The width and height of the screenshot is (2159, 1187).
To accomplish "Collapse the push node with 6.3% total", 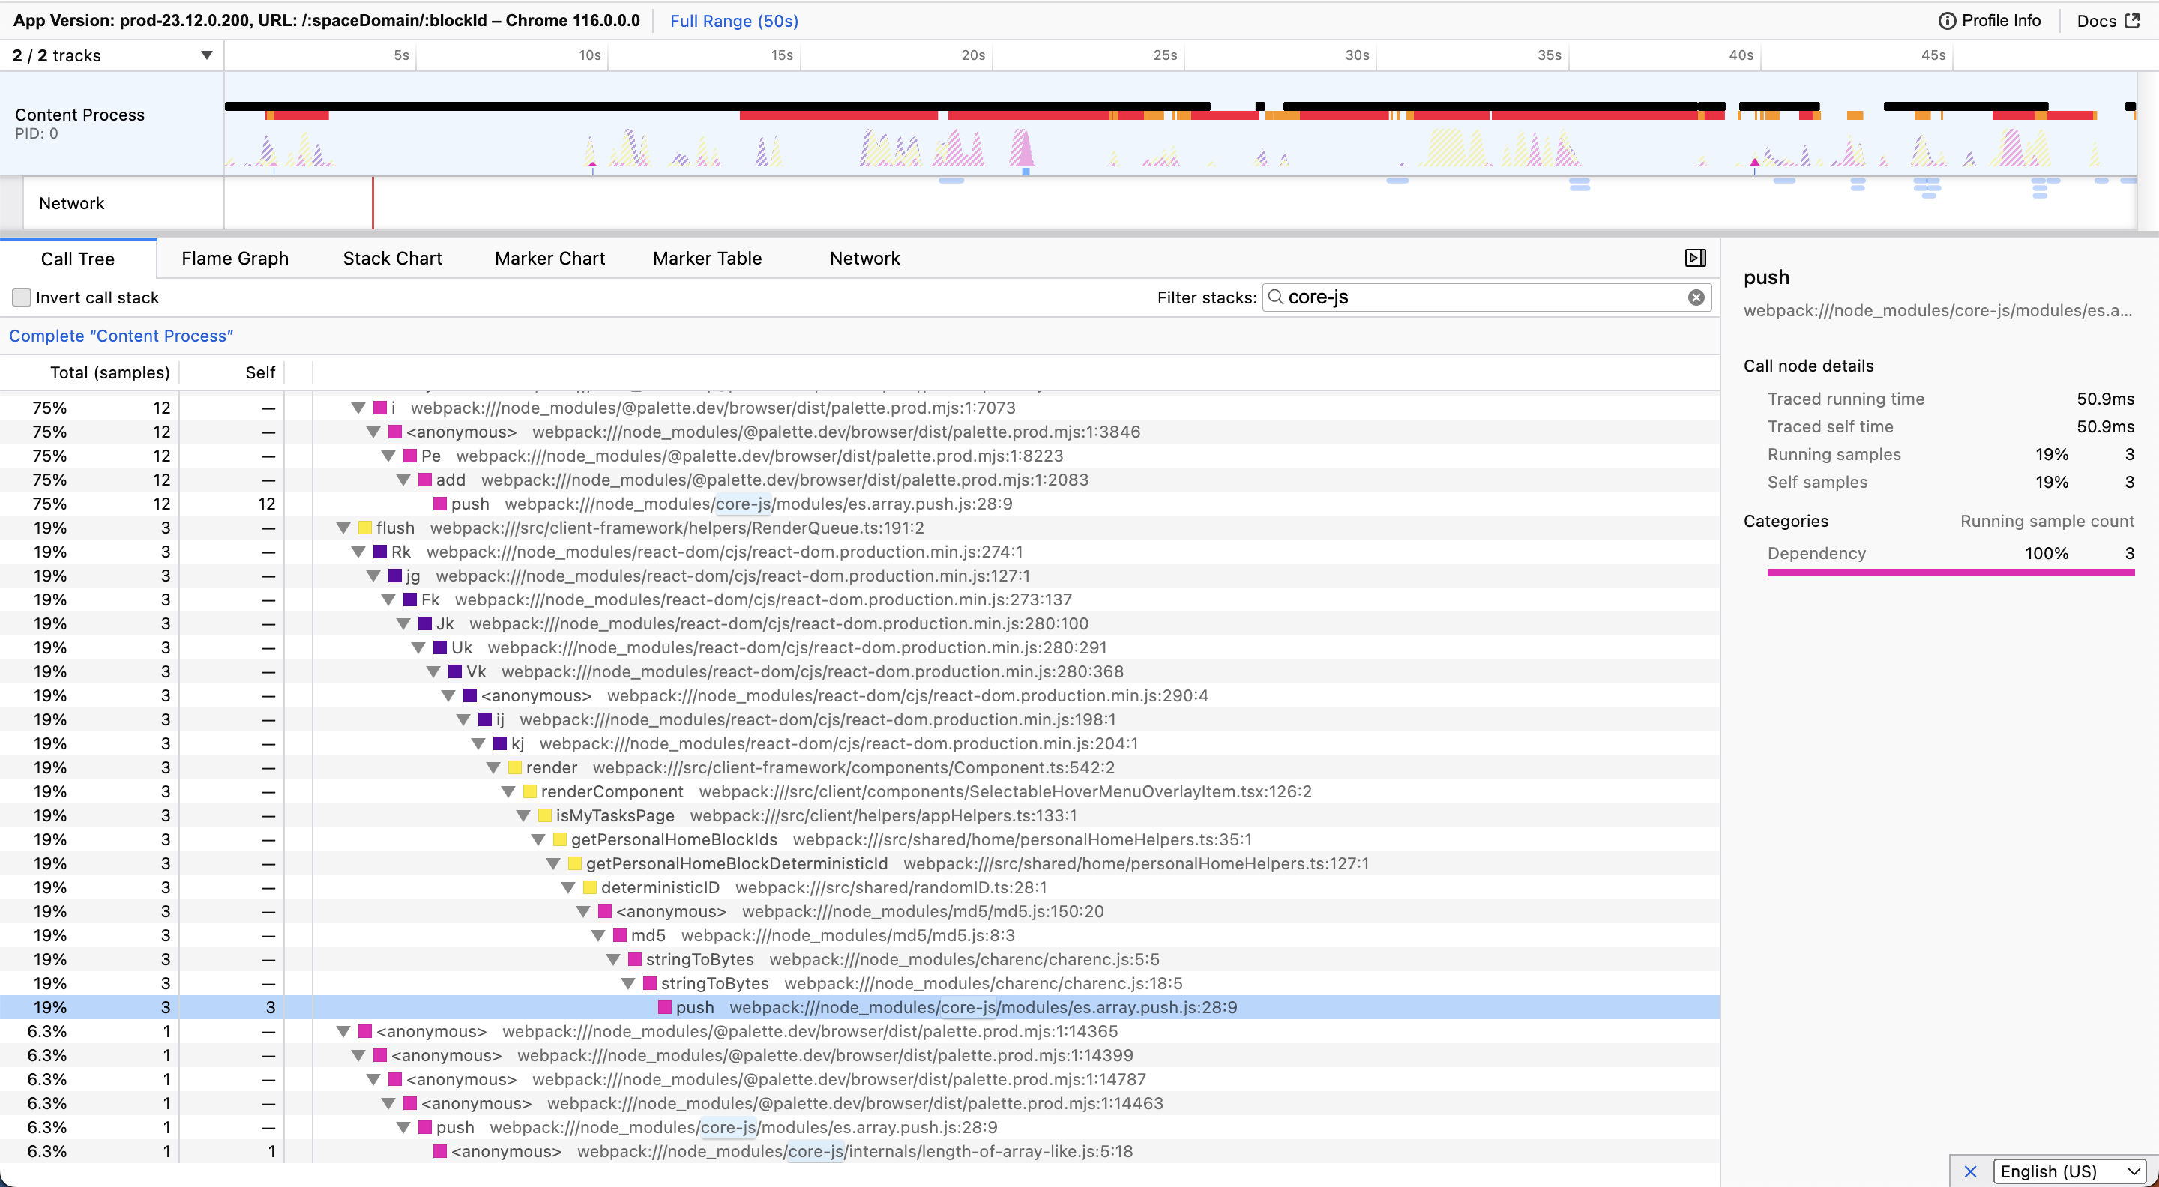I will pyautogui.click(x=403, y=1128).
